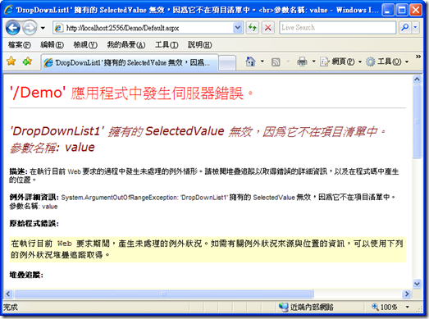Viewport: 429px width, 319px height.
Task: Click the 堆疊追蹤: heading
Action: click(26, 275)
